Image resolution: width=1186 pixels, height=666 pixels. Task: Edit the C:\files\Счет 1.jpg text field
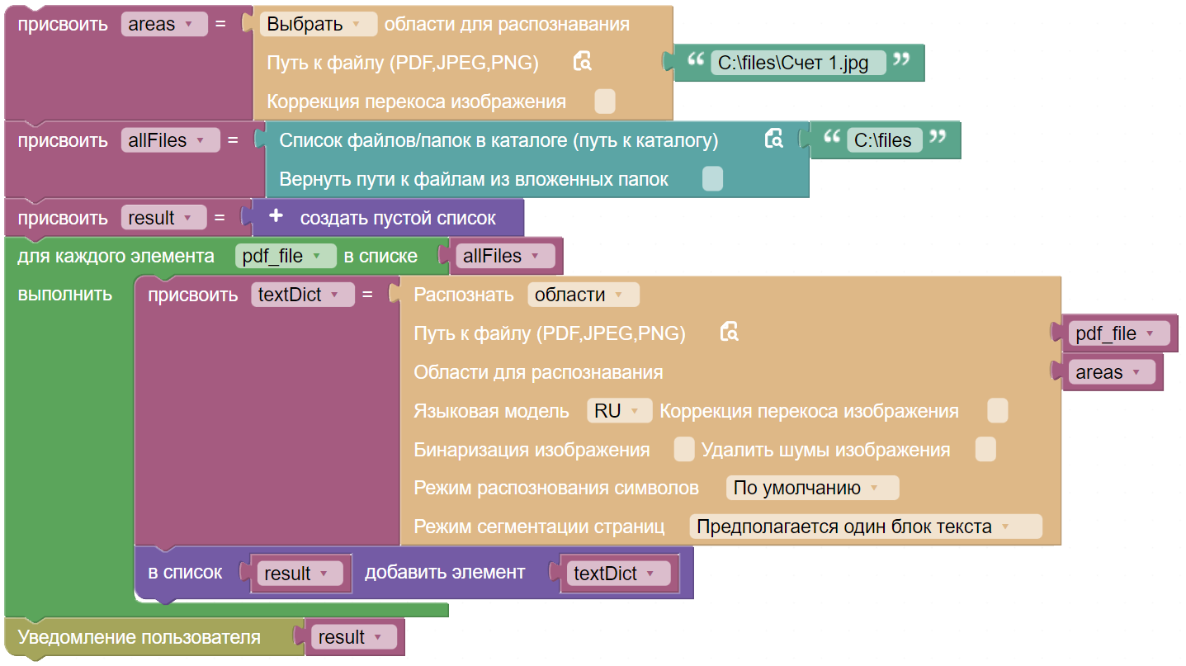pos(796,62)
